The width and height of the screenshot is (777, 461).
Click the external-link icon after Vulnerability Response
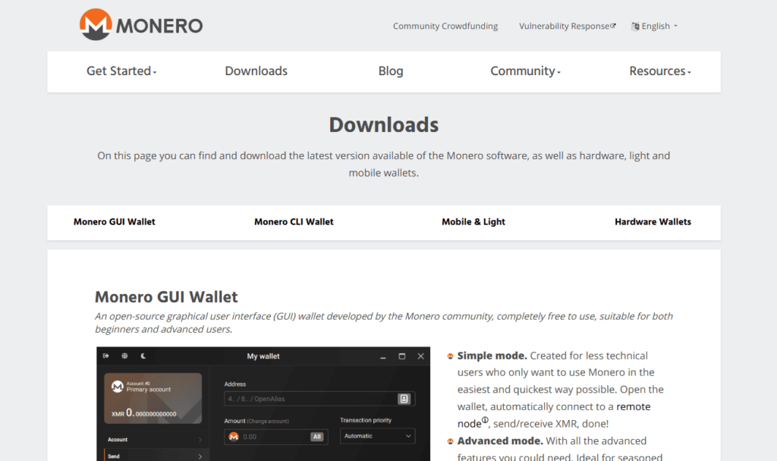point(613,25)
